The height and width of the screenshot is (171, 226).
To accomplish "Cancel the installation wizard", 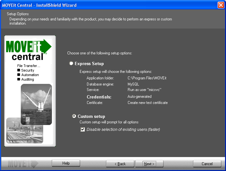I will click(x=207, y=164).
